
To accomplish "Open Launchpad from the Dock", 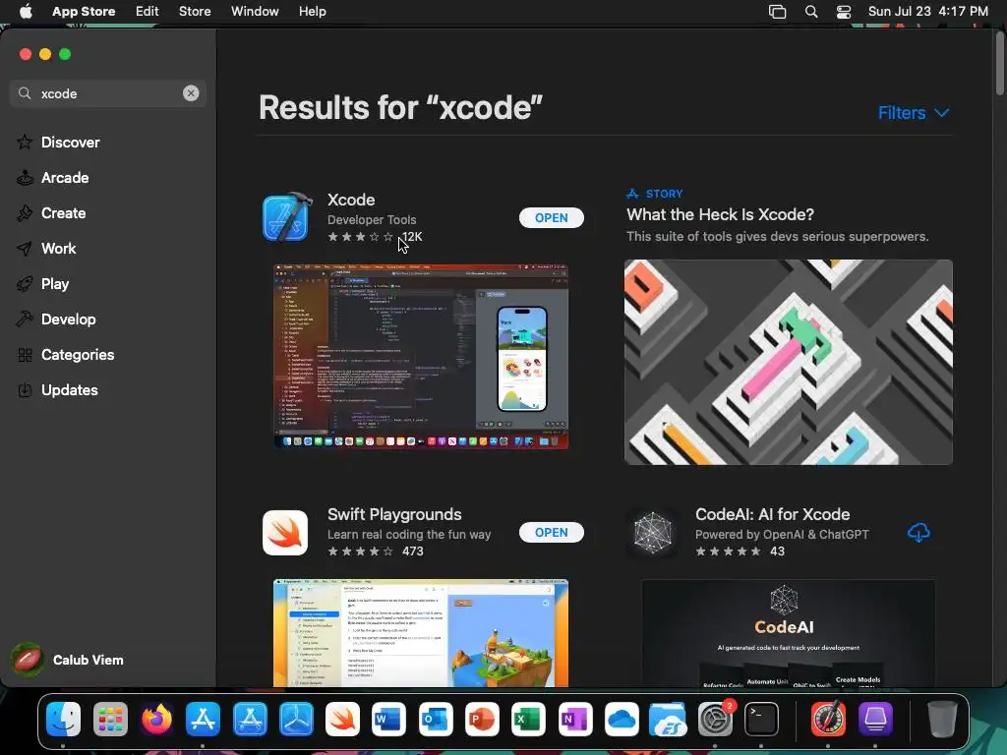I will click(x=110, y=719).
